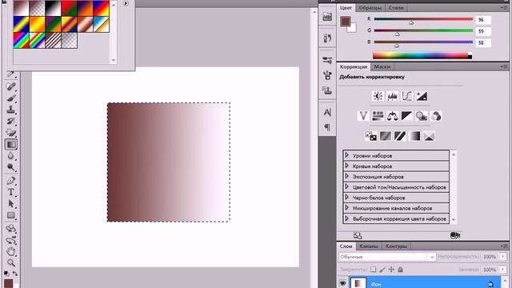The height and width of the screenshot is (288, 512).
Task: Add an Exposure adjustment
Action: point(422,96)
